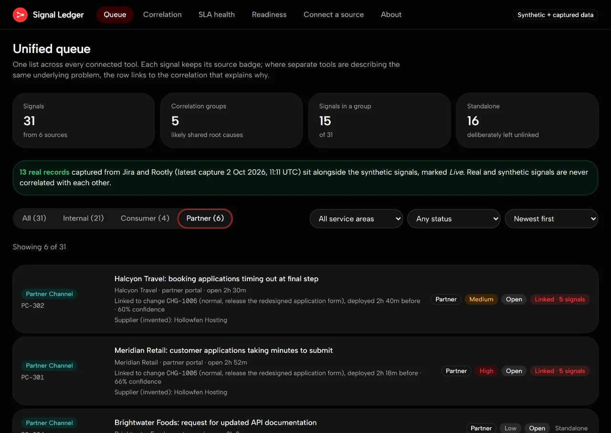Filter queue by Consumer (4)

coord(145,218)
